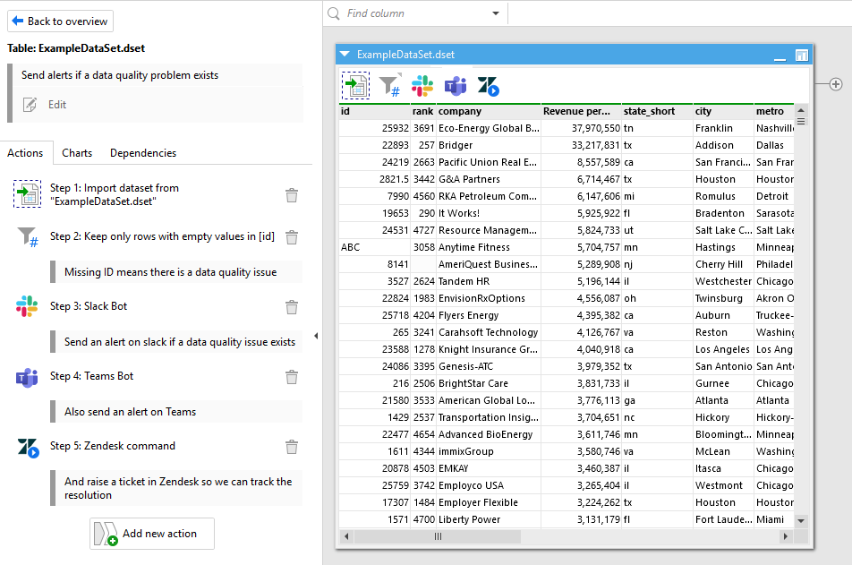The image size is (852, 565).
Task: Select the EnvisionRxOptions company cell
Action: click(489, 298)
